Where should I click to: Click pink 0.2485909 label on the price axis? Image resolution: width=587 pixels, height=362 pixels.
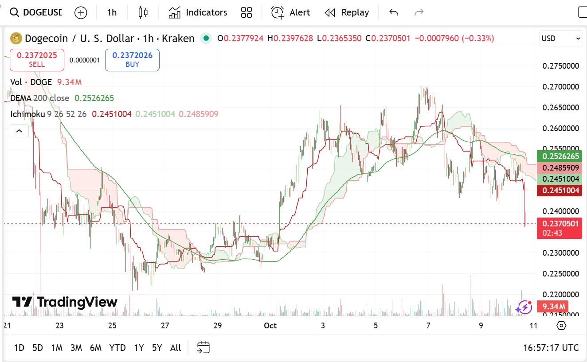click(559, 168)
